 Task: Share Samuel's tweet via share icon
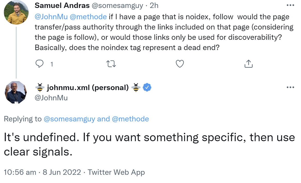(x=248, y=64)
